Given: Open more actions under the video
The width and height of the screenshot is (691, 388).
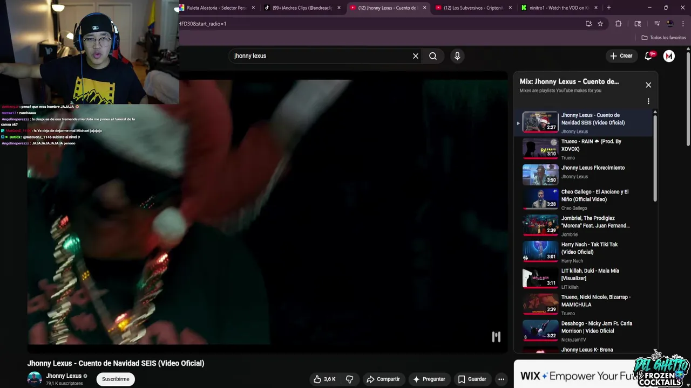Looking at the screenshot, I should (x=501, y=379).
